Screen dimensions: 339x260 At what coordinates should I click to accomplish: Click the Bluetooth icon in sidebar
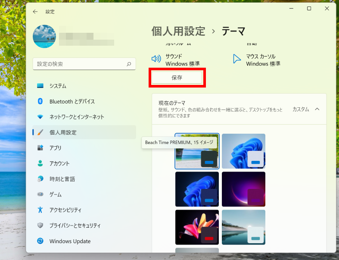pyautogui.click(x=40, y=101)
